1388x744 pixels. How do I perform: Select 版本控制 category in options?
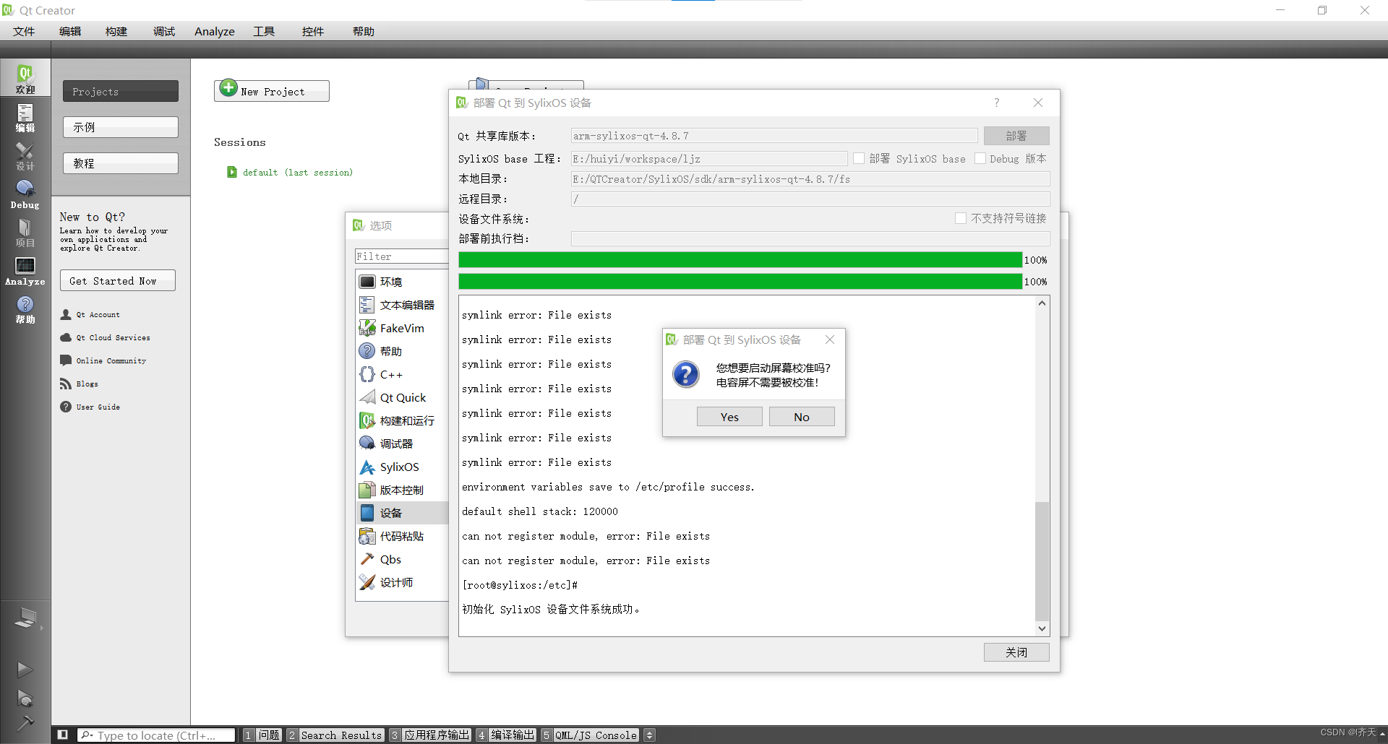[403, 490]
